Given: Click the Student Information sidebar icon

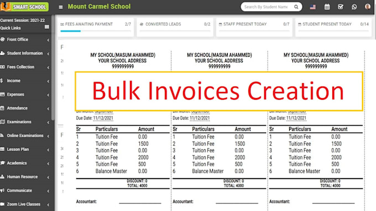Looking at the screenshot, I should click(2, 53).
